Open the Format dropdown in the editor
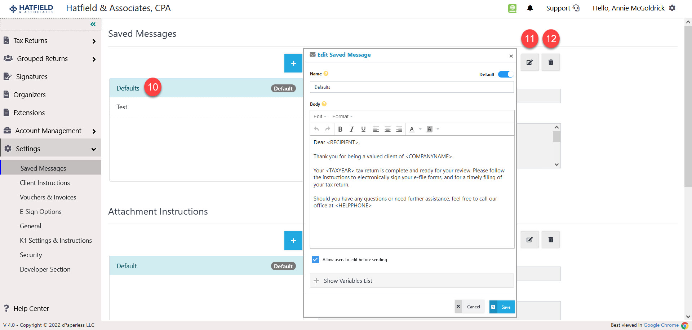This screenshot has height=330, width=692. (342, 116)
